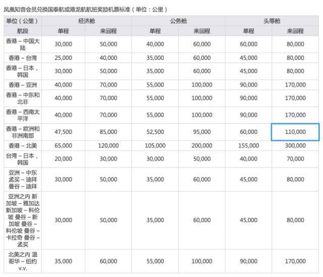The height and width of the screenshot is (277, 323).
Task: Select the 北美之内 温哥华 – 纽约 row label
Action: click(x=23, y=261)
